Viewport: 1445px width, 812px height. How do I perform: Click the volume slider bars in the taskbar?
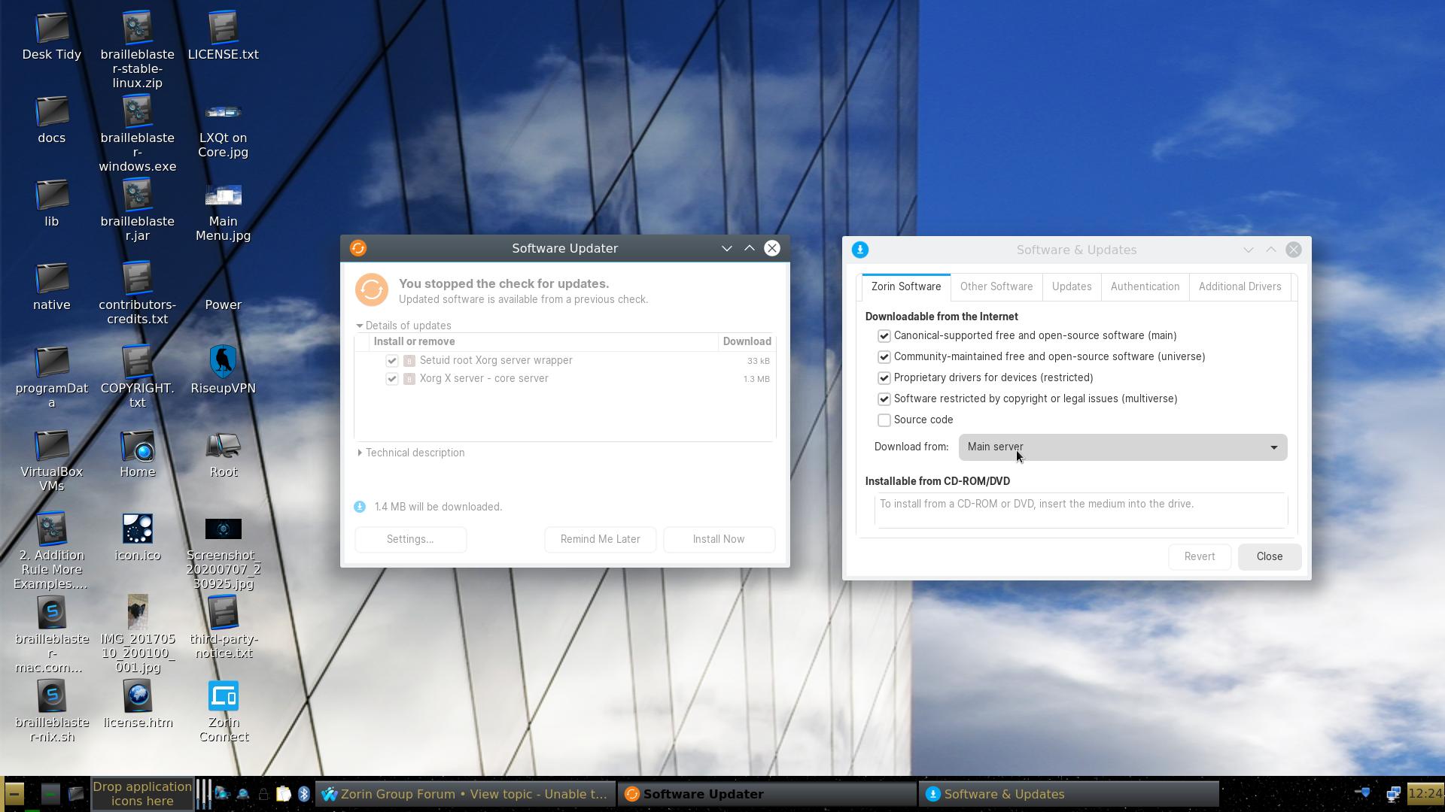point(203,794)
